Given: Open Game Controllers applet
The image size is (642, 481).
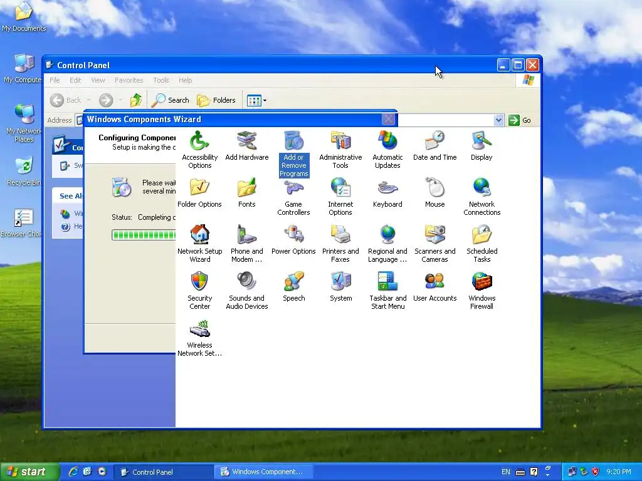Looking at the screenshot, I should tap(293, 197).
